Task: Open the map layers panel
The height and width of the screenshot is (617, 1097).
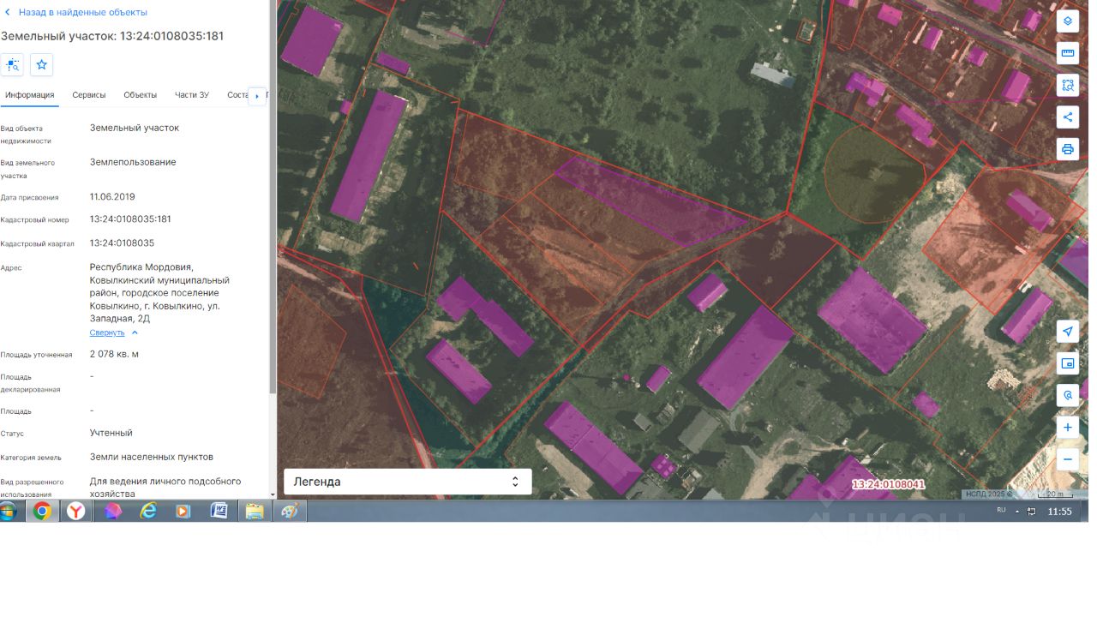Action: [1068, 21]
